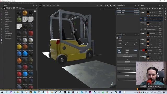Add effect with the wand icon in Layers
This screenshot has height=94, width=167.
148,8
